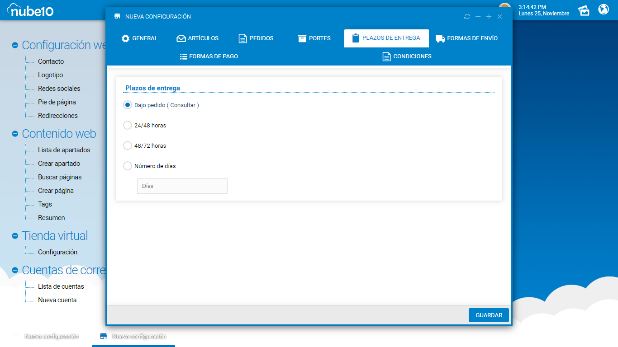Click the store icon in the taskbar
Screen dimensions: 618x347
pos(104,336)
